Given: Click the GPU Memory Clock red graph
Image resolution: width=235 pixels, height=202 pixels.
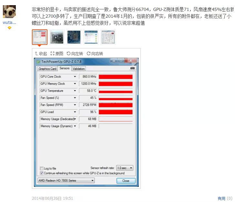Looking at the screenshot, I should pyautogui.click(x=116, y=84).
